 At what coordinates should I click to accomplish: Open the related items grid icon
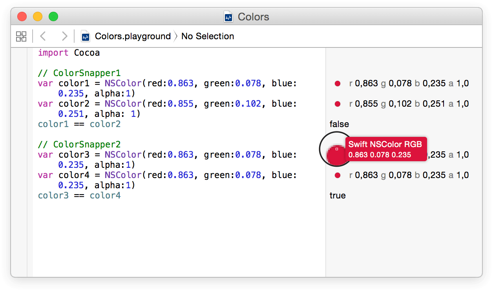coord(21,36)
